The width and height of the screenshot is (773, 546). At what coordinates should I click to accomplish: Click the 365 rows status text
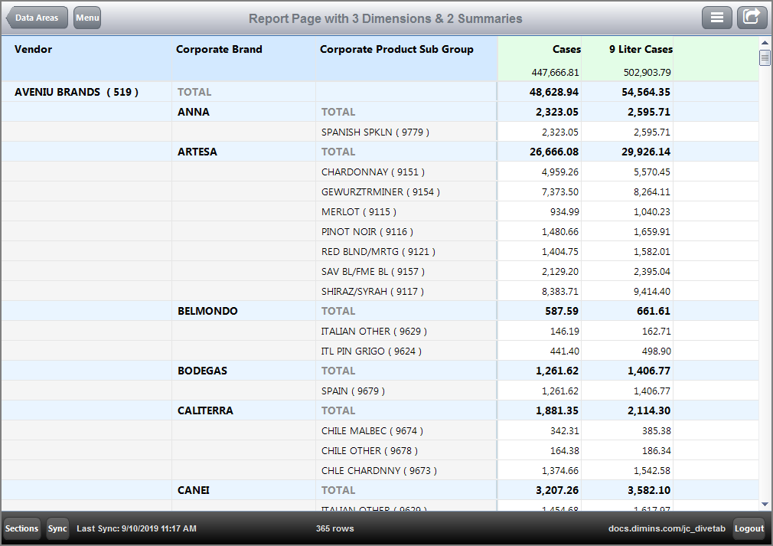tap(334, 528)
